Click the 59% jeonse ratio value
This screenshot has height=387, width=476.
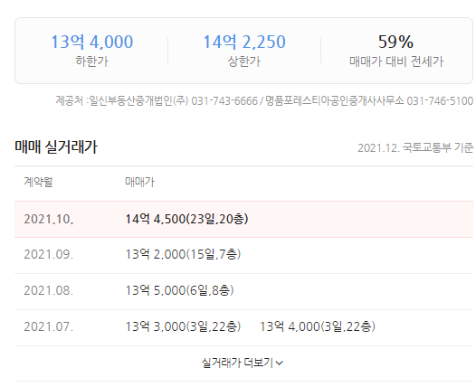tap(395, 42)
